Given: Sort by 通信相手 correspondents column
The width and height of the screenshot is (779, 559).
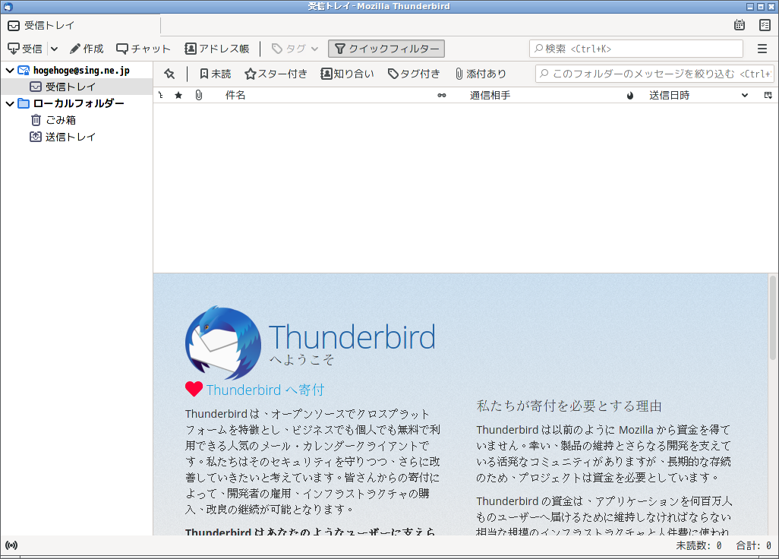Looking at the screenshot, I should [490, 96].
